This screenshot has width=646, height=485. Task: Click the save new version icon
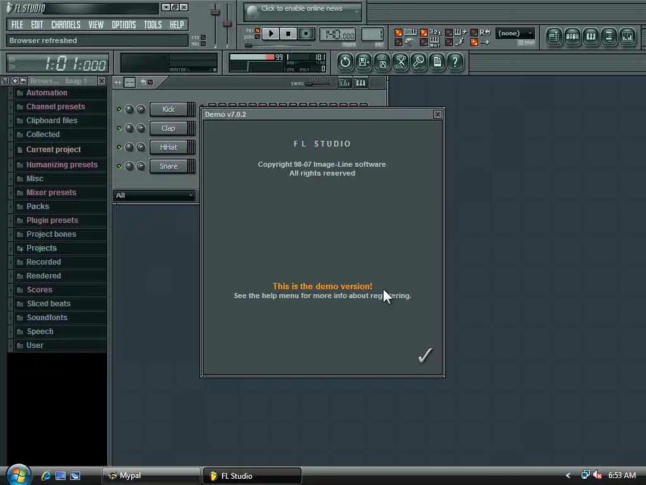pos(363,63)
